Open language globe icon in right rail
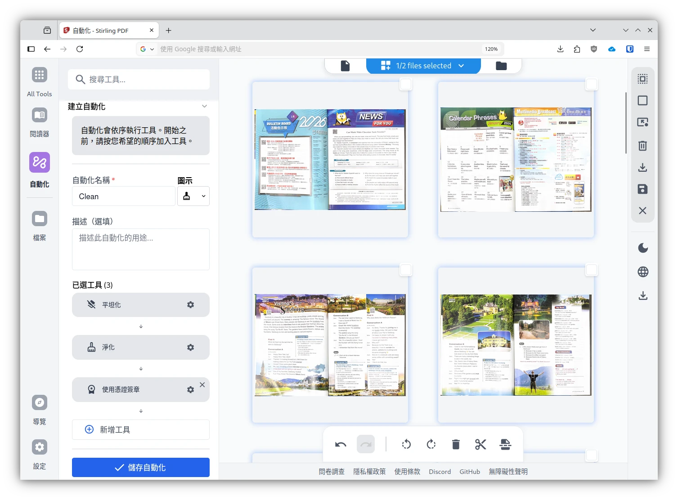 643,272
